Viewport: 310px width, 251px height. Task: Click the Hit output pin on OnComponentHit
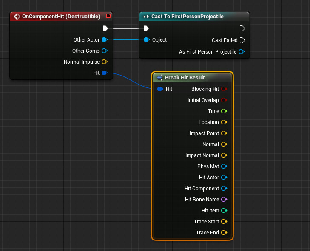104,73
